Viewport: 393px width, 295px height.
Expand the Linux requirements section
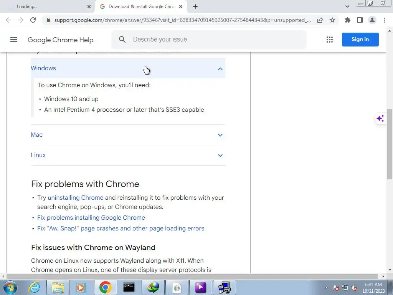(128, 155)
